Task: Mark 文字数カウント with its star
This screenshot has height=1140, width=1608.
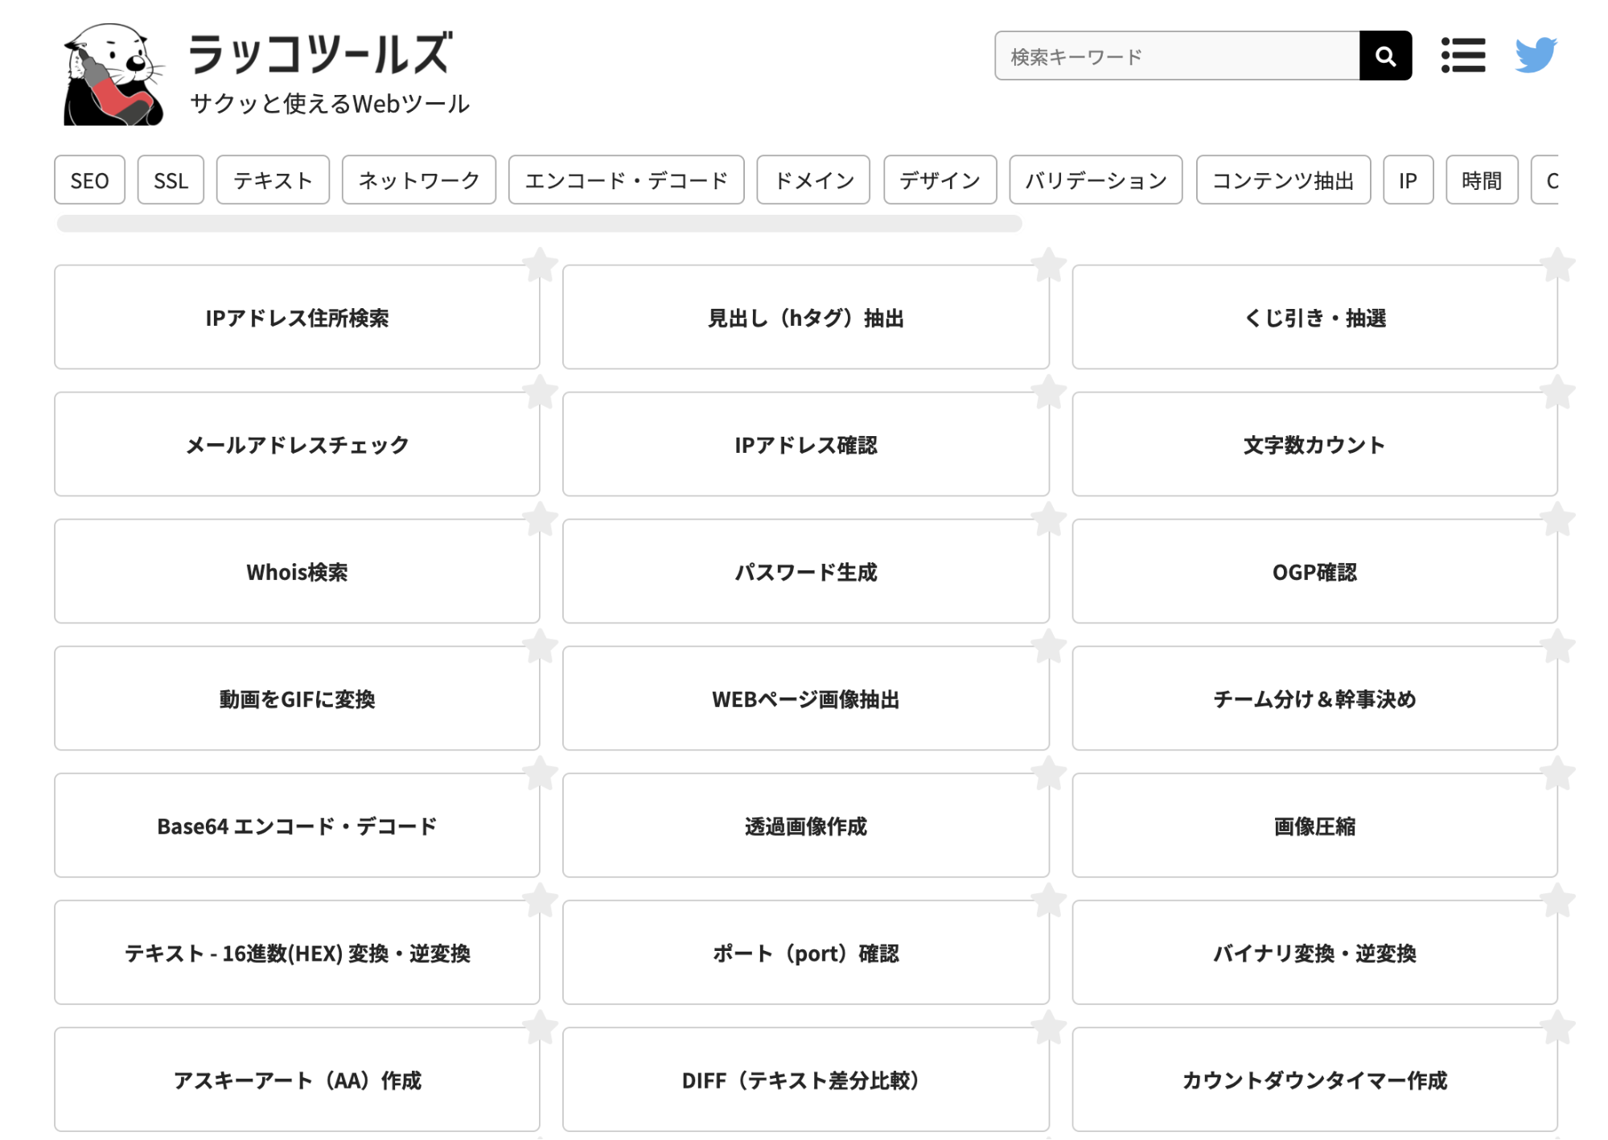Action: pos(1557,392)
